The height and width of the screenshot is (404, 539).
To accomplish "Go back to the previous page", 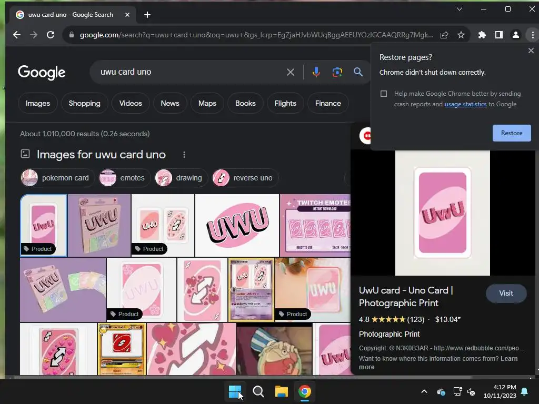I will pos(16,35).
